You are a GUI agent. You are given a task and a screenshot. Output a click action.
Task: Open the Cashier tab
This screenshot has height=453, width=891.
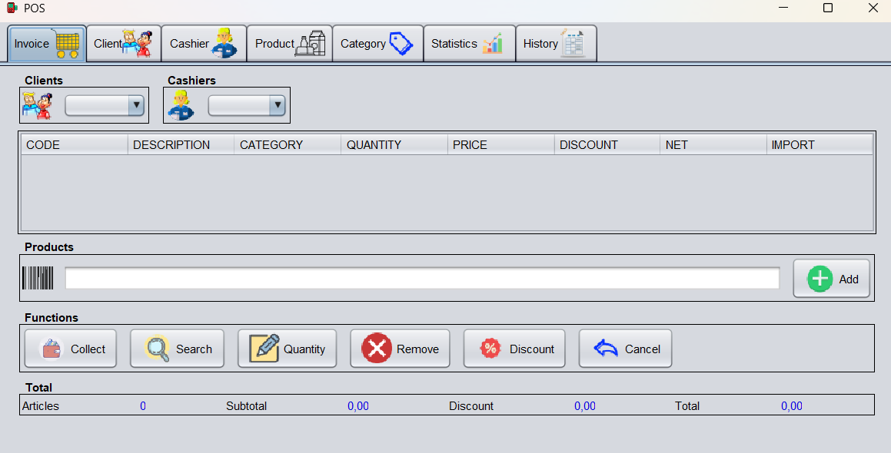click(x=204, y=44)
